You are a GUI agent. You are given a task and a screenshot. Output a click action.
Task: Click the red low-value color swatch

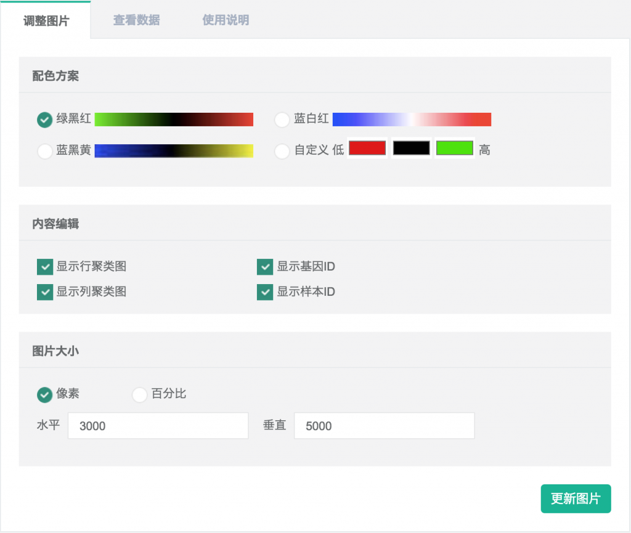click(x=367, y=149)
